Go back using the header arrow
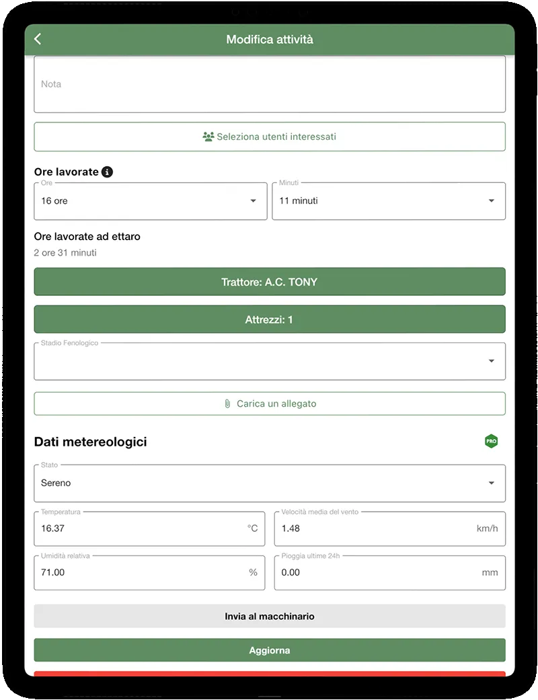The width and height of the screenshot is (538, 700). (x=38, y=39)
